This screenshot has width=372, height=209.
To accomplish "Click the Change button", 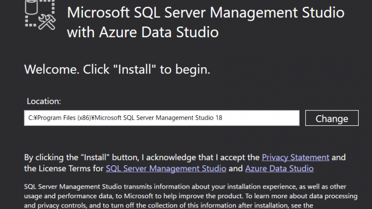I will tap(332, 118).
